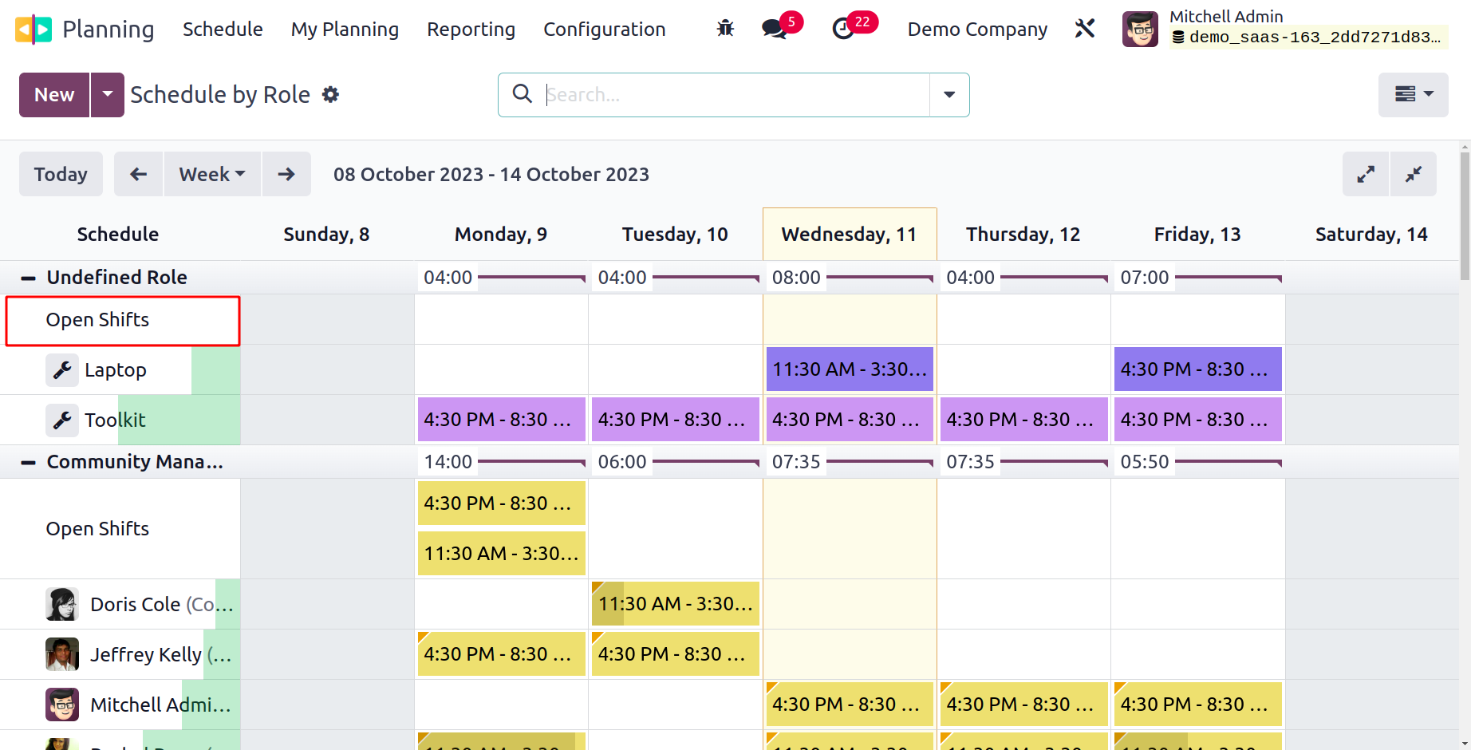Image resolution: width=1471 pixels, height=750 pixels.
Task: Open the Week scale dropdown
Action: coord(212,174)
